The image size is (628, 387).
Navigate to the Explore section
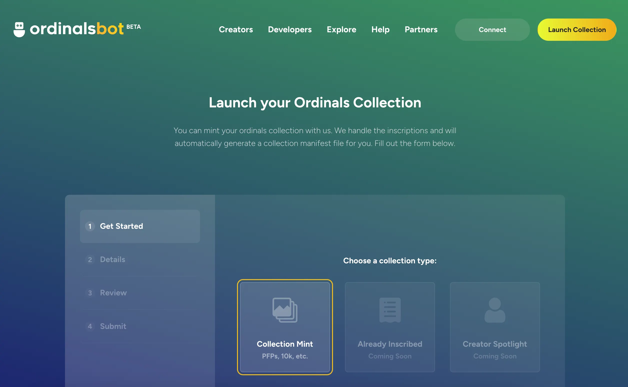point(341,30)
